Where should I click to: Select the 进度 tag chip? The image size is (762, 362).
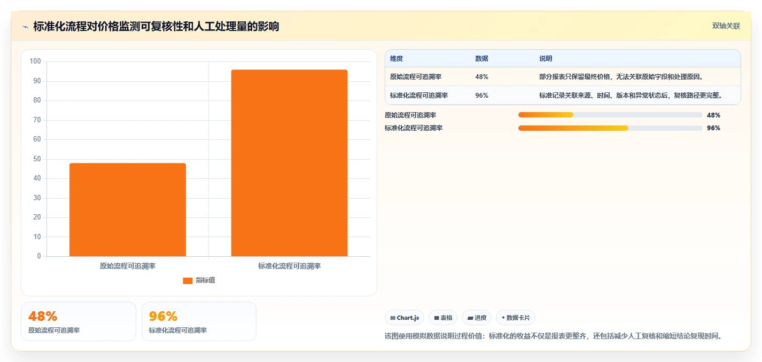pyautogui.click(x=477, y=318)
